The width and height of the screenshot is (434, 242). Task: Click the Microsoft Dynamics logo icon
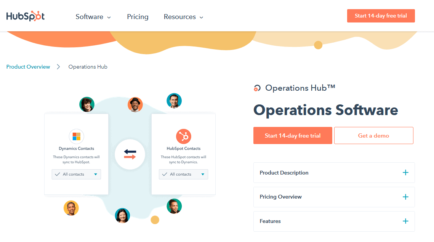pyautogui.click(x=76, y=136)
